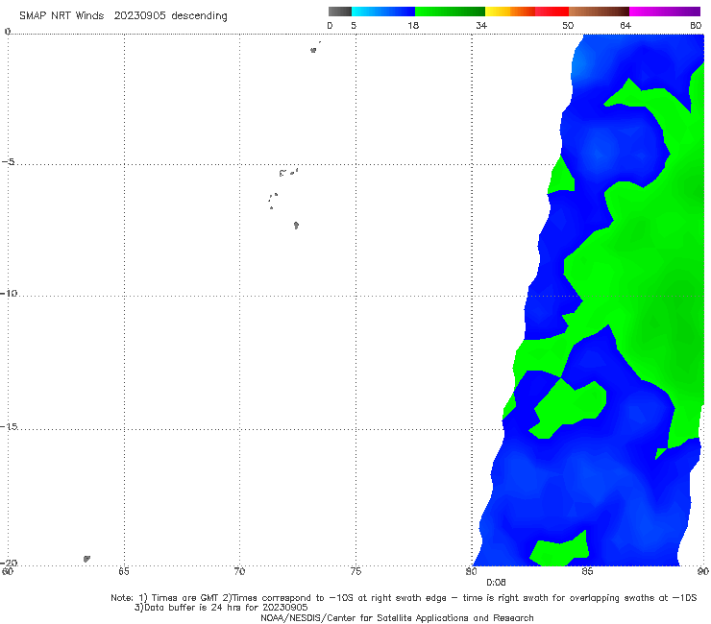This screenshot has width=711, height=624.
Task: Click the note line starting 'Note: 1) Times are GMT'
Action: click(x=404, y=598)
